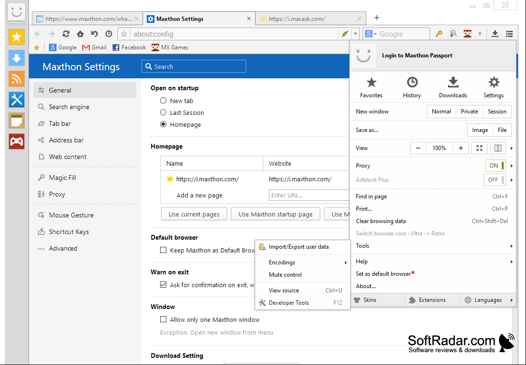
Task: Expand the address bar dropdown arrow
Action: coord(355,34)
